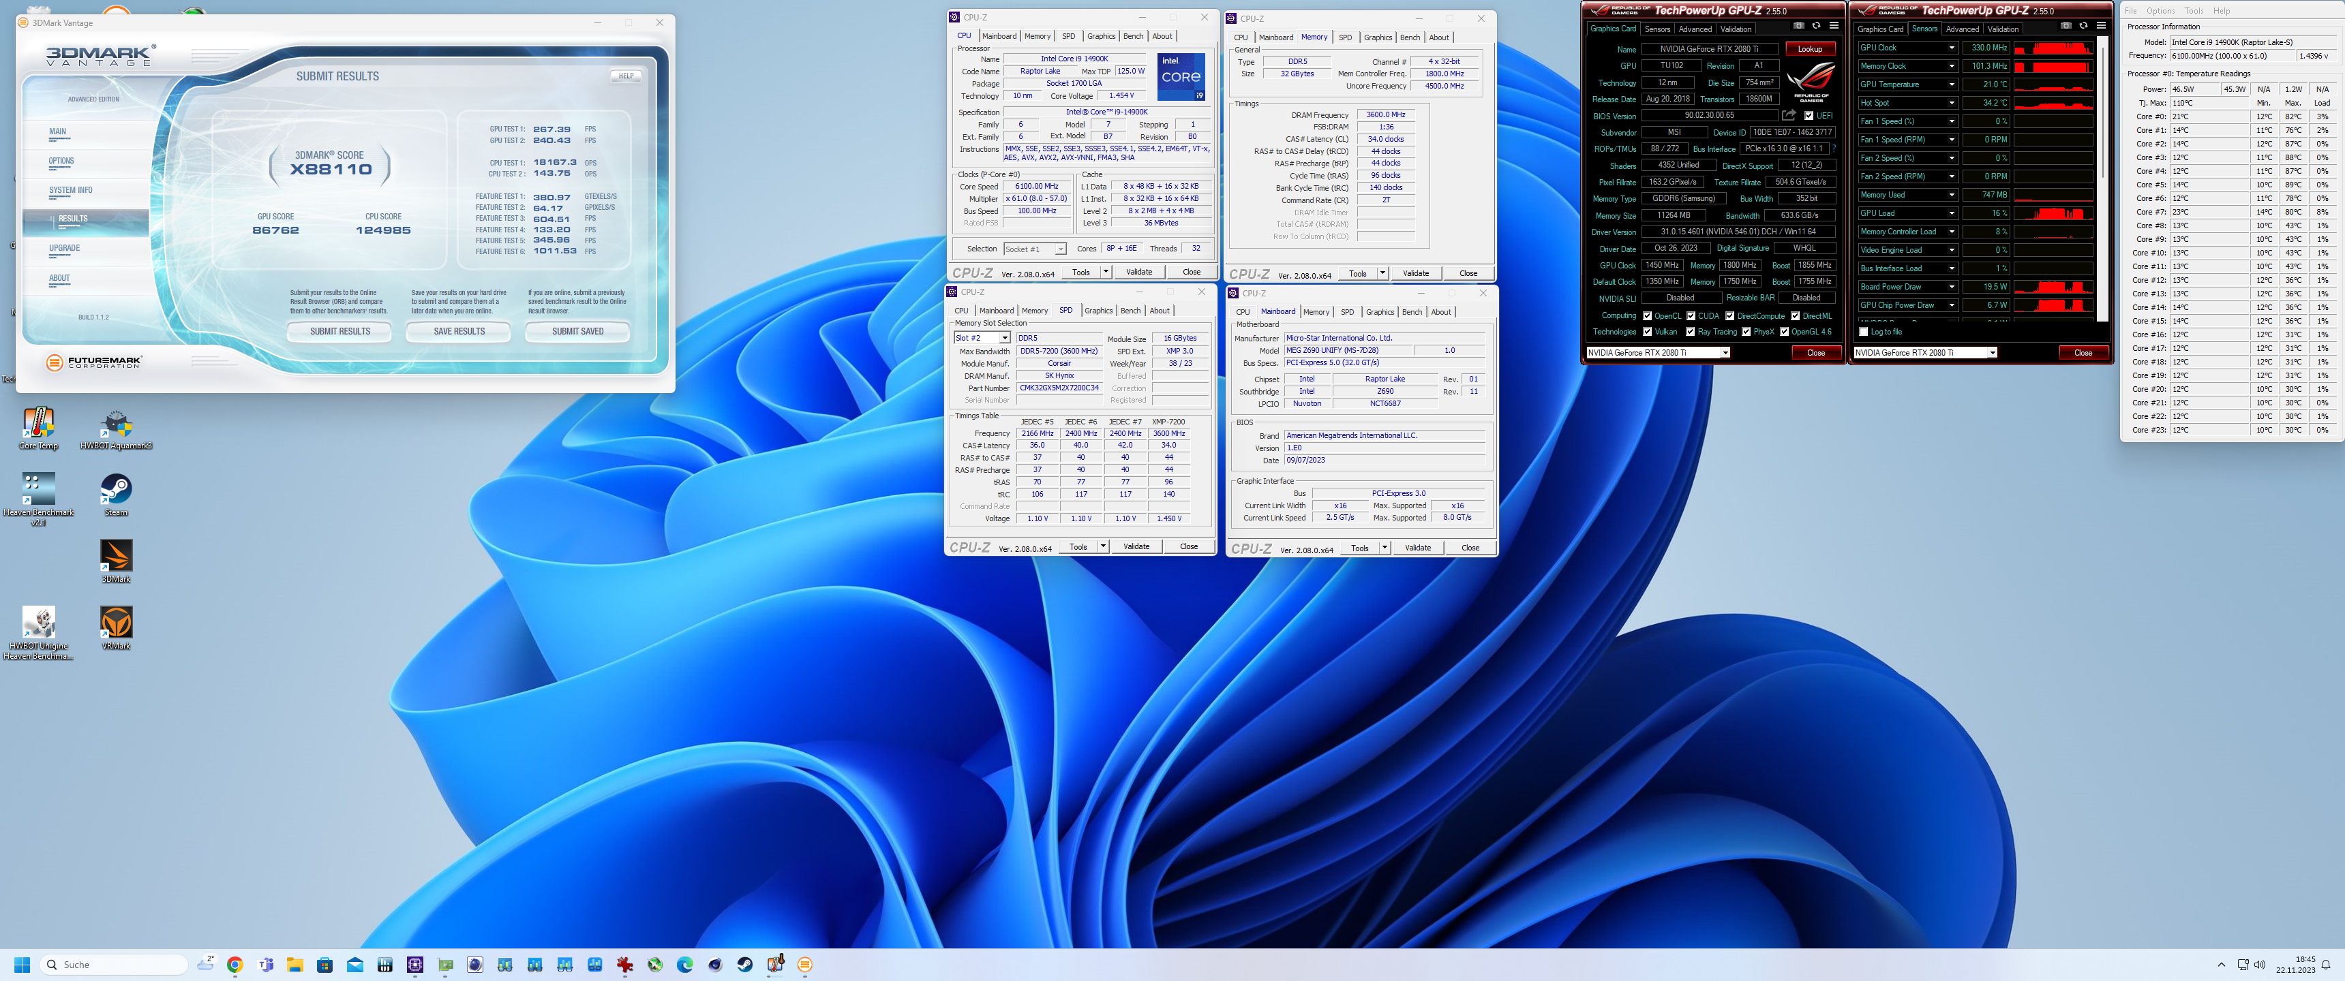Open Core Temp desktop shortcut
The height and width of the screenshot is (981, 2345).
(38, 429)
